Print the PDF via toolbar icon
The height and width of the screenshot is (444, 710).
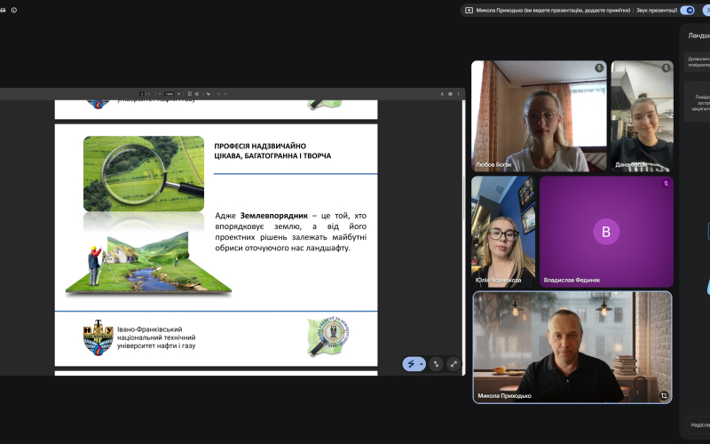tap(450, 94)
